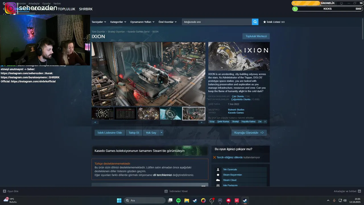Click the Çok Olumlu recent reviews link
364x205 pixels.
[x=238, y=97]
